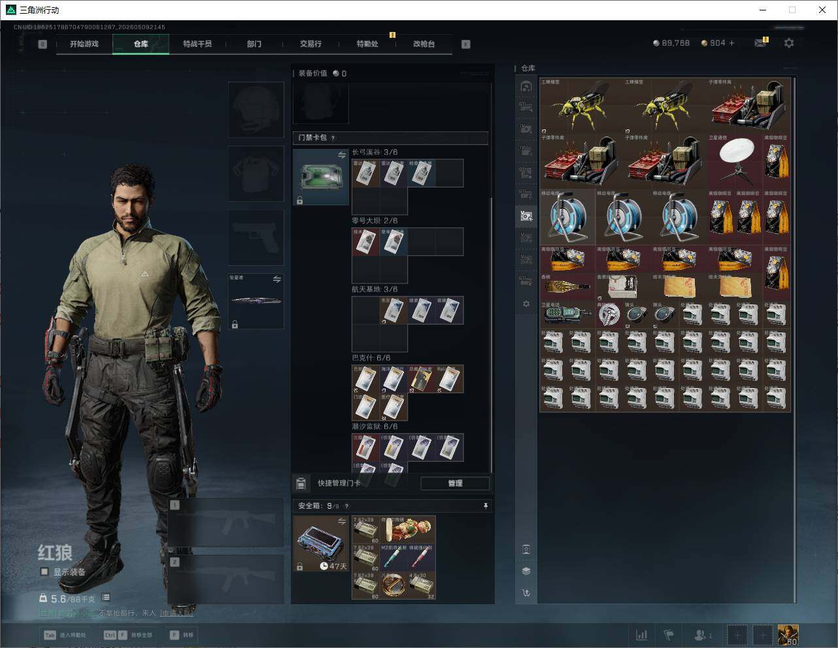Image resolution: width=838 pixels, height=648 pixels.
Task: Click the swap arrows on melee weapon slot
Action: pos(277,280)
